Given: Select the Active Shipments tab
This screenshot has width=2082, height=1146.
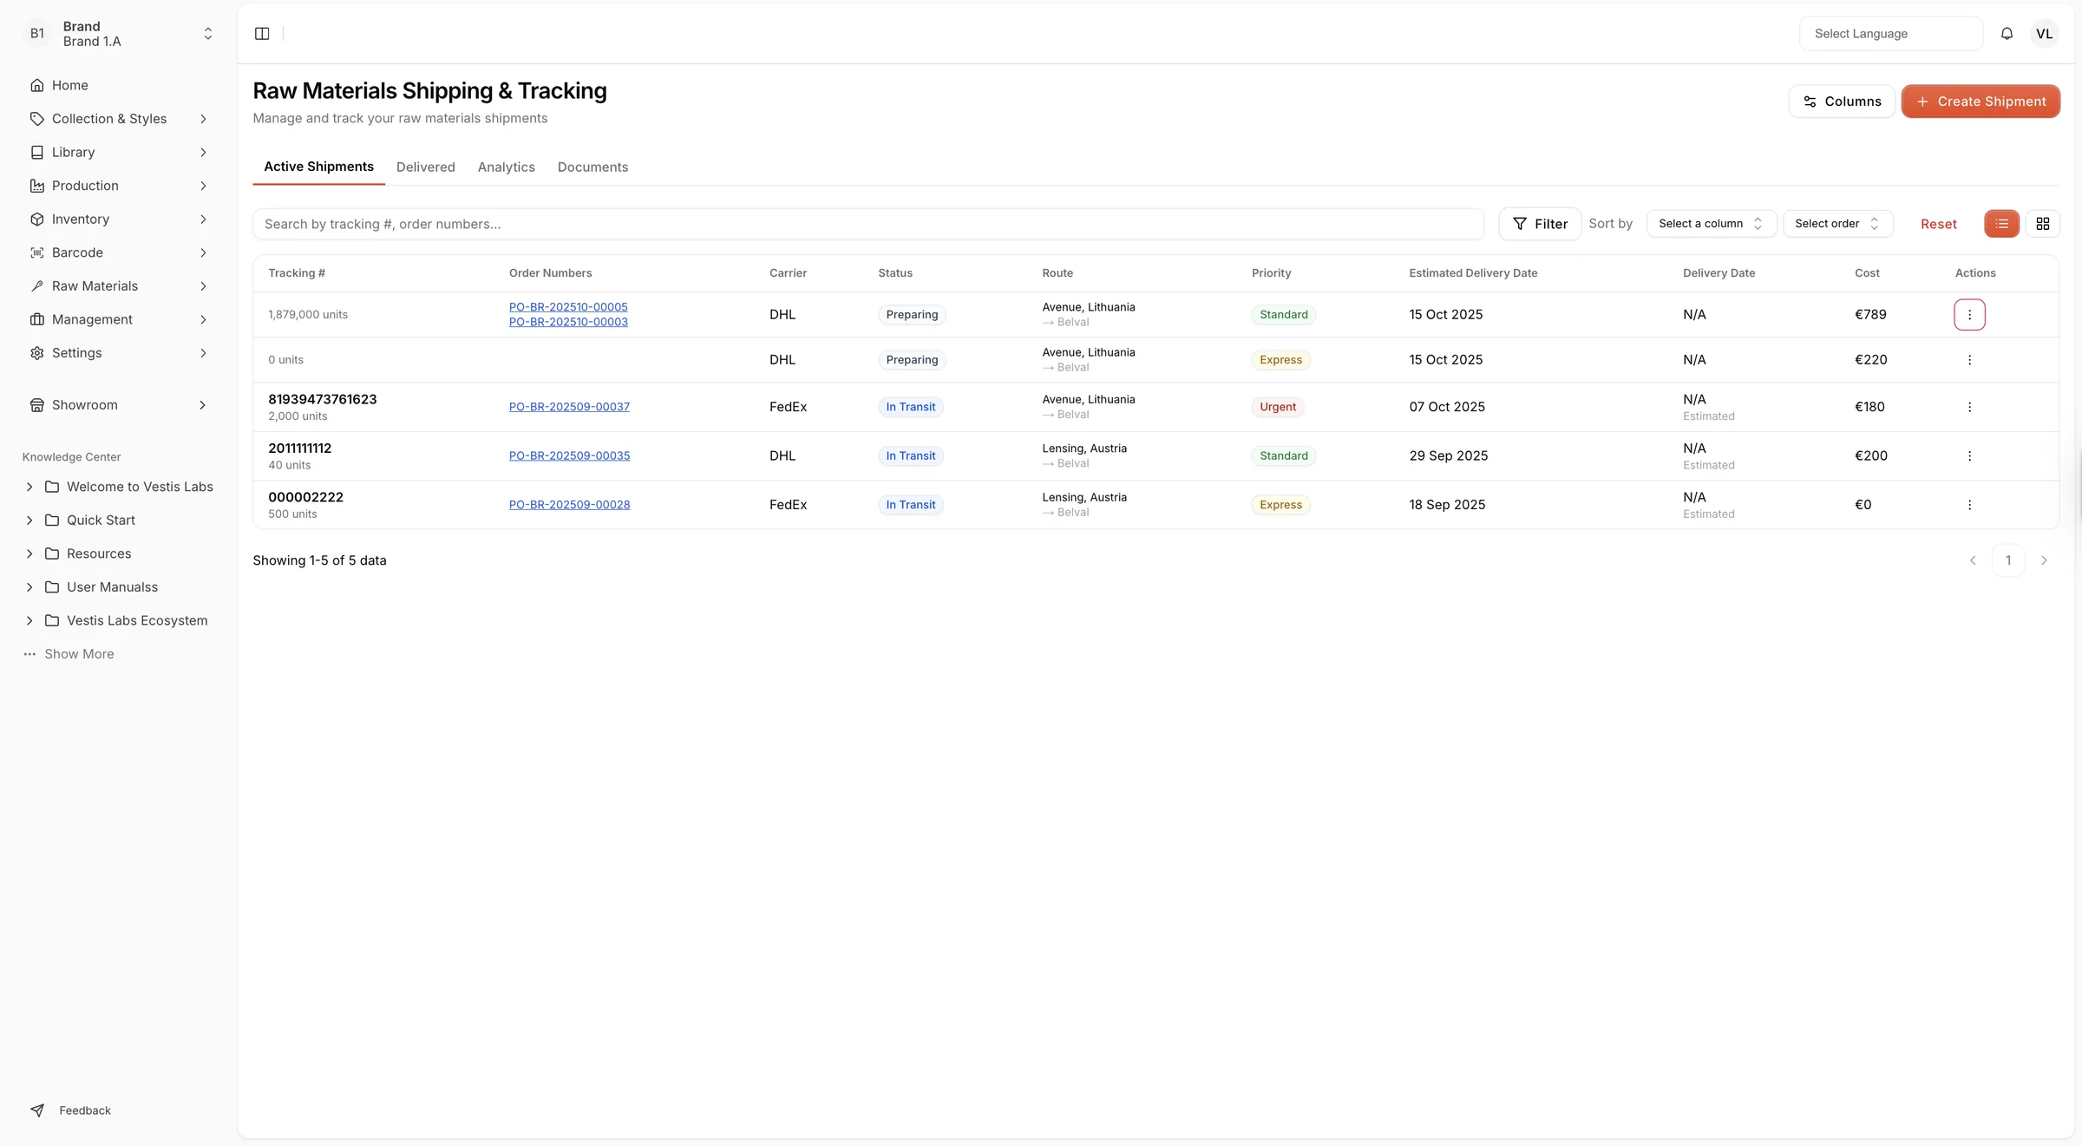Looking at the screenshot, I should pos(318,167).
